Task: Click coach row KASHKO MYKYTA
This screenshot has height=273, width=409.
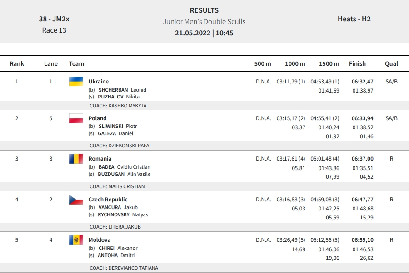Action: click(x=204, y=106)
